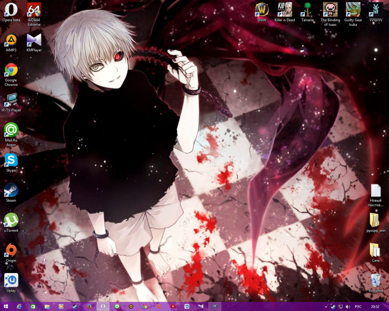Launch AIDA64 Extreme from the desktop
Image resolution: width=389 pixels, height=311 pixels.
click(34, 15)
